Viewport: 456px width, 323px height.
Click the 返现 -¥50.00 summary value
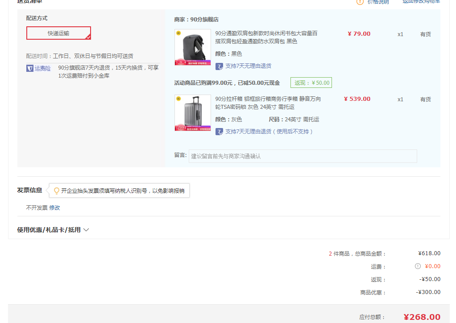430,279
